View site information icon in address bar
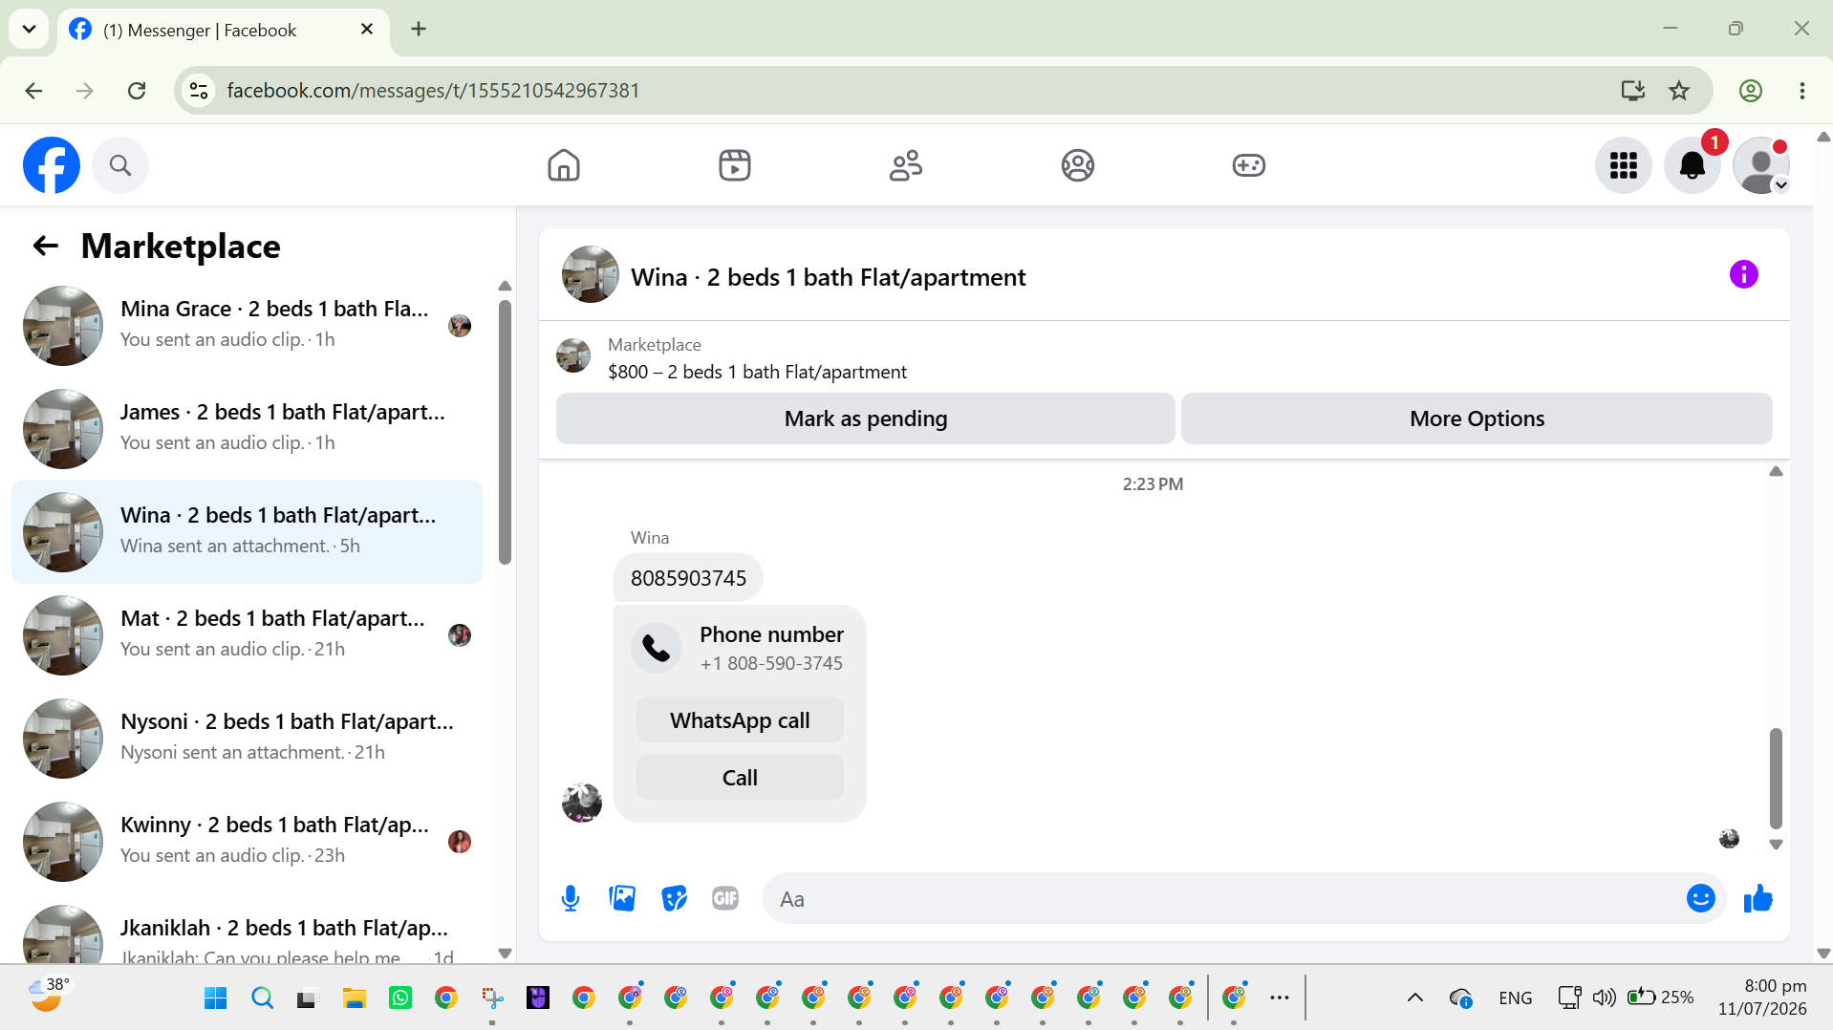This screenshot has width=1833, height=1030. [199, 91]
